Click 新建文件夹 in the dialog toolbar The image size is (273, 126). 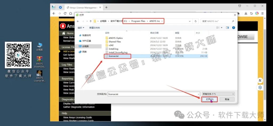pos(95,28)
